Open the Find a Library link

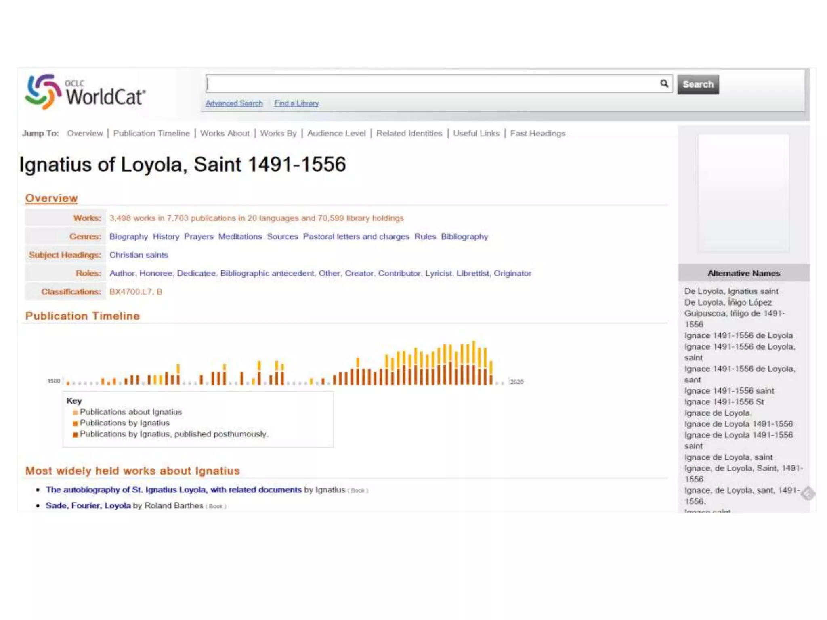coord(296,103)
